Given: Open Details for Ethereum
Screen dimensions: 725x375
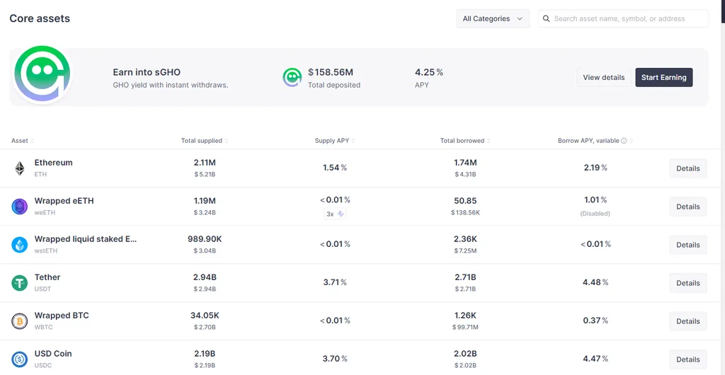Looking at the screenshot, I should tap(688, 168).
